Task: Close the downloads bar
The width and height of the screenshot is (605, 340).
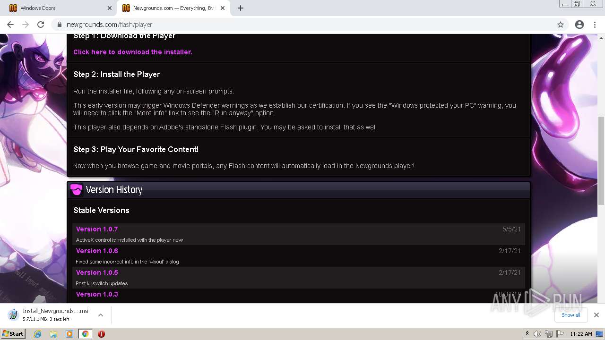Action: pyautogui.click(x=596, y=315)
